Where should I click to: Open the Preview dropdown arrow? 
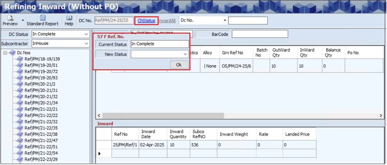[22, 20]
